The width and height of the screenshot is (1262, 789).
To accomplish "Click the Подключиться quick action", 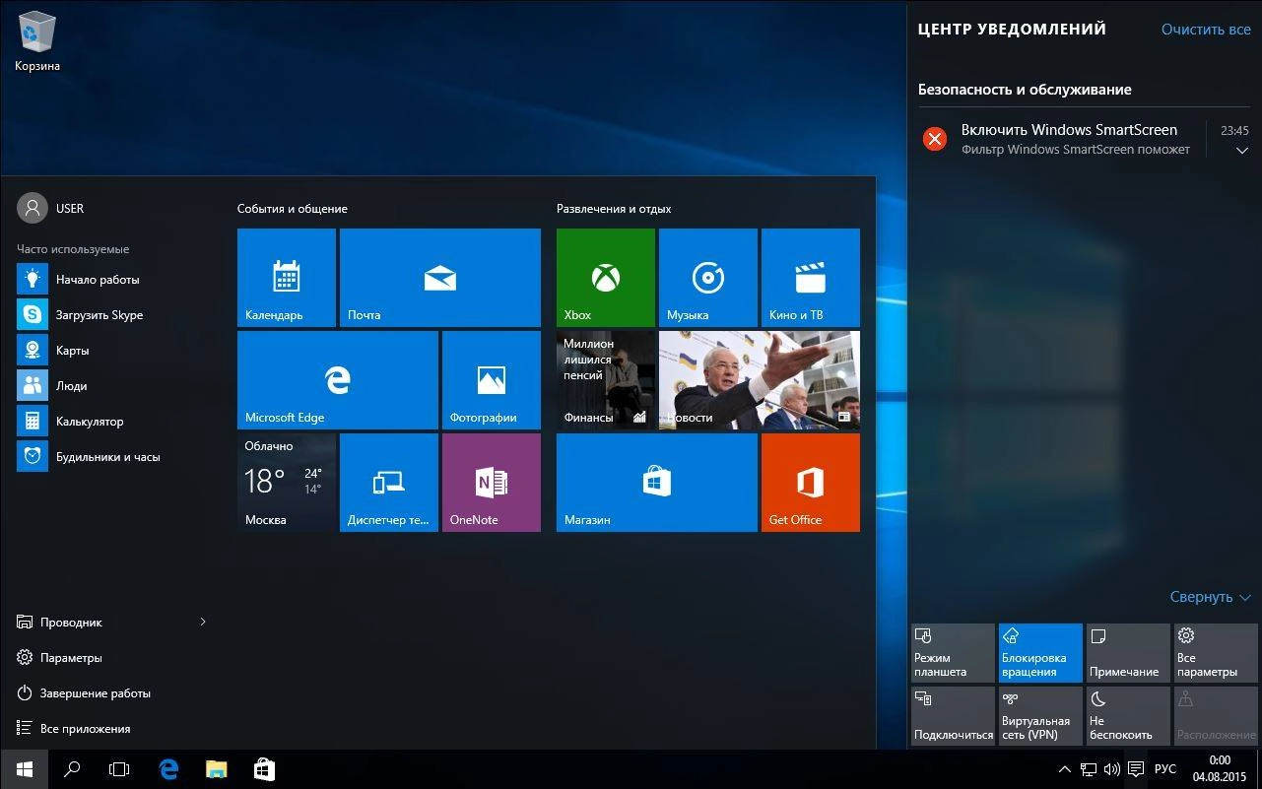I will coord(953,716).
